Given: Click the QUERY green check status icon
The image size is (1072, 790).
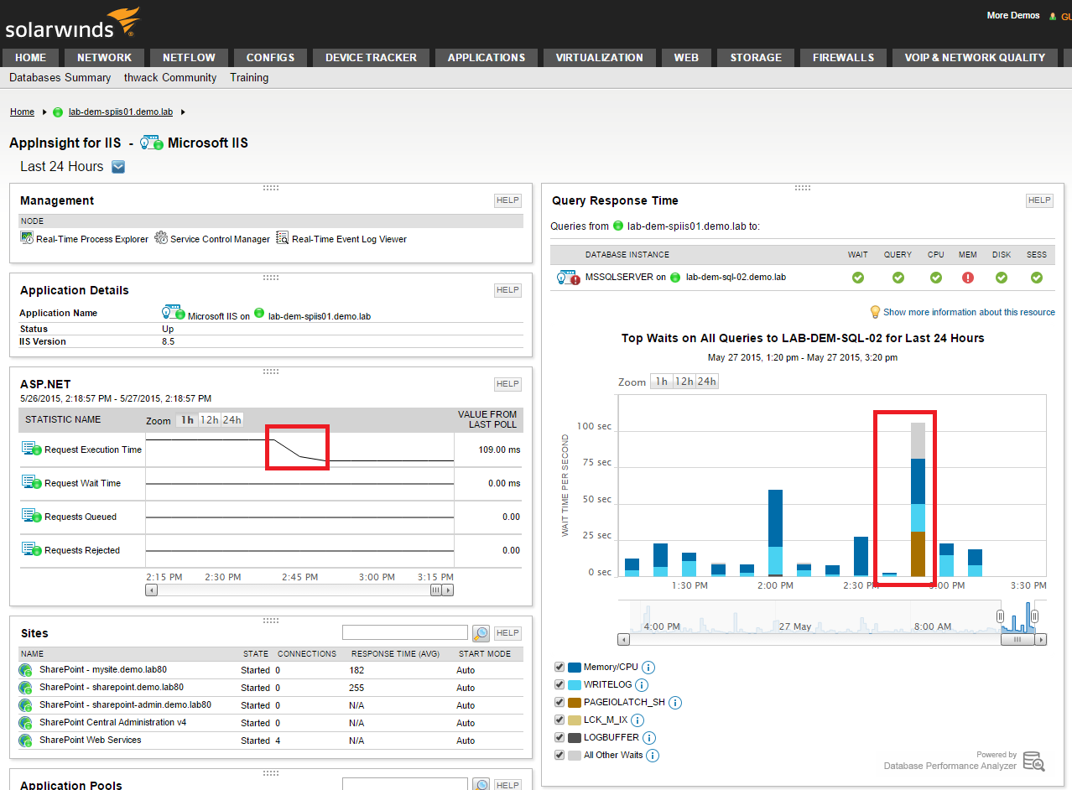Looking at the screenshot, I should [x=898, y=278].
